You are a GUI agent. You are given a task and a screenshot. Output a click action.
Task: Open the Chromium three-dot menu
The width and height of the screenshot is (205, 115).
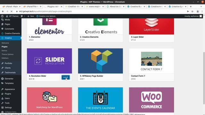pos(202,11)
